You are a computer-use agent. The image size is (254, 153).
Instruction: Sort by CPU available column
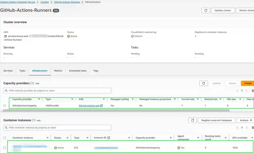tap(252, 138)
